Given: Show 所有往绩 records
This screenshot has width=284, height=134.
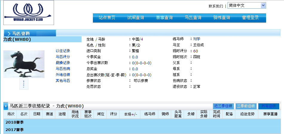Looking at the screenshot, I should tap(268, 106).
